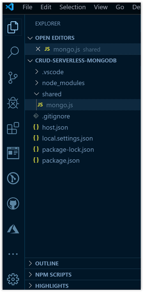Click the VS Code logo icon
Viewport: 143px width, 292px height.
tap(10, 7)
